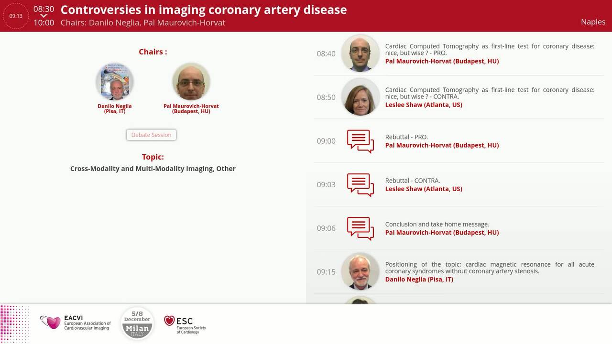Click the pink dotted pattern graphic
Image resolution: width=612 pixels, height=344 pixels.
coord(14,323)
